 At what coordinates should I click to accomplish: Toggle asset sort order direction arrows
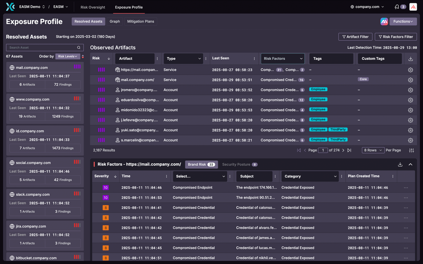tap(83, 57)
